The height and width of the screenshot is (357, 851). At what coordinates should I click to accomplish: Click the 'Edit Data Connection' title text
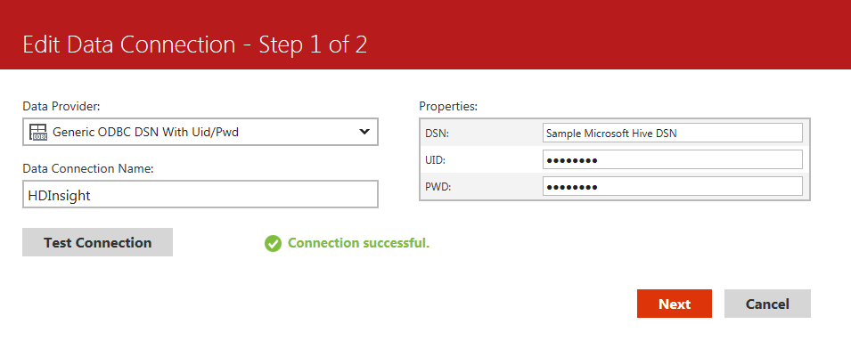point(194,45)
